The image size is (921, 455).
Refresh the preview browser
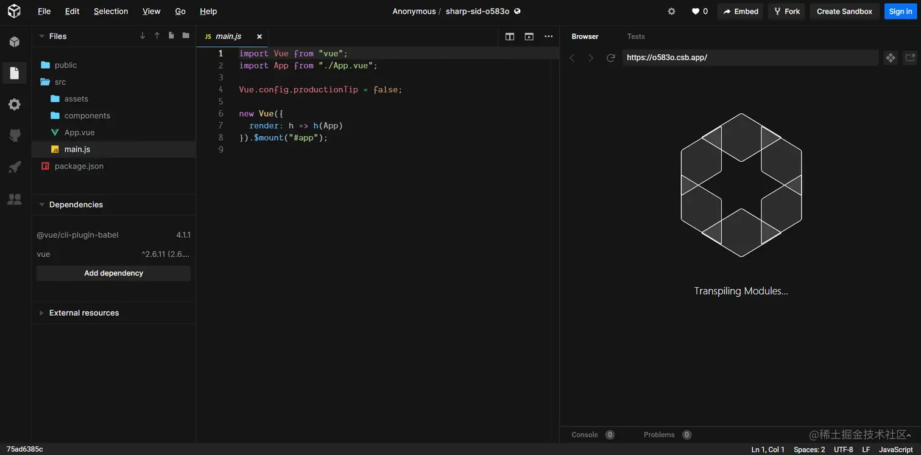point(610,58)
